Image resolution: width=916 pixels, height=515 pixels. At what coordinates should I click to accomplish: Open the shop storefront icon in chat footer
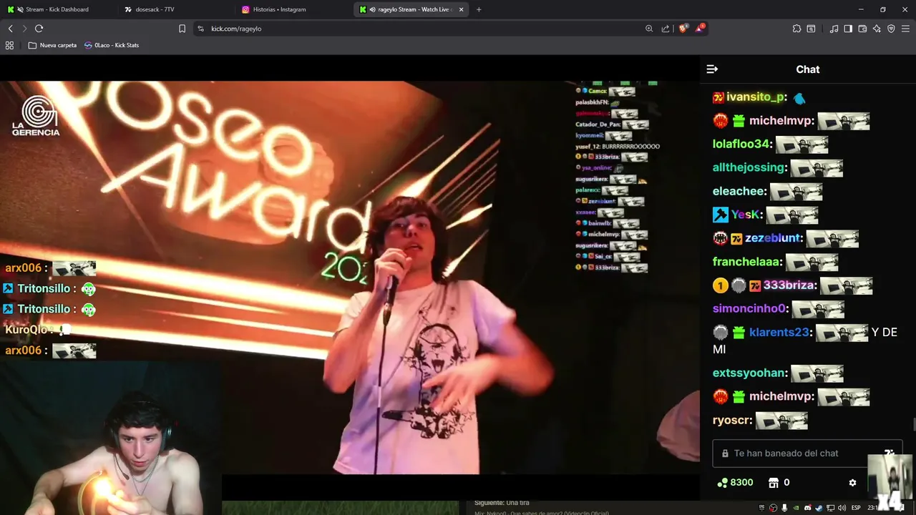(773, 483)
